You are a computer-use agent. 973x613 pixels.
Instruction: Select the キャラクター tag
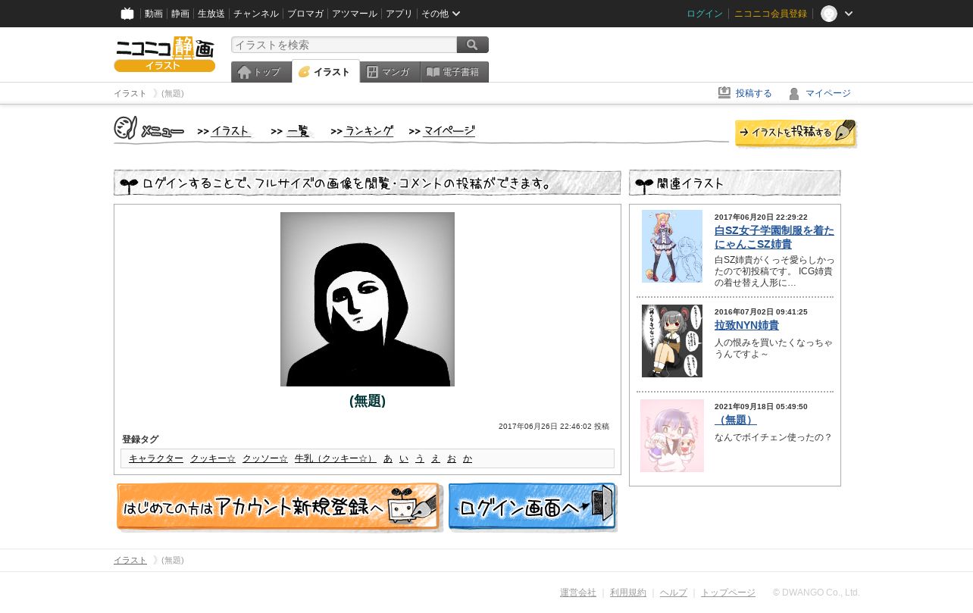(156, 458)
